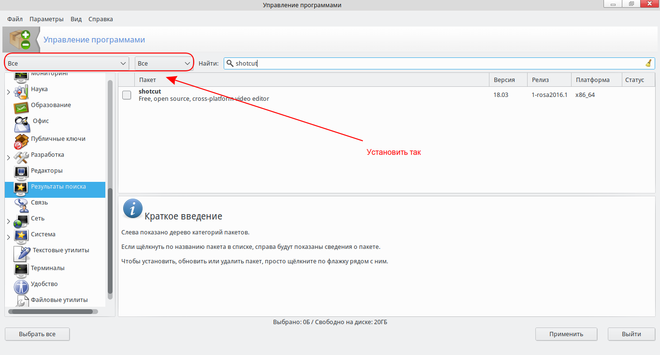Sort by the Платформа column header
The width and height of the screenshot is (660, 355).
click(597, 80)
